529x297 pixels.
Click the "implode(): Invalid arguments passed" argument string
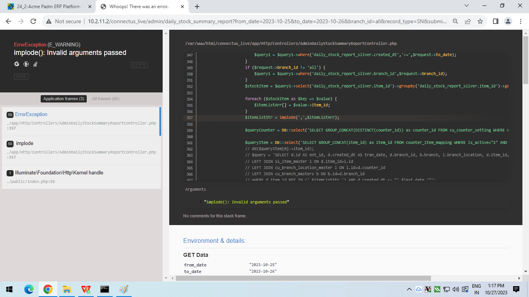pos(247,202)
